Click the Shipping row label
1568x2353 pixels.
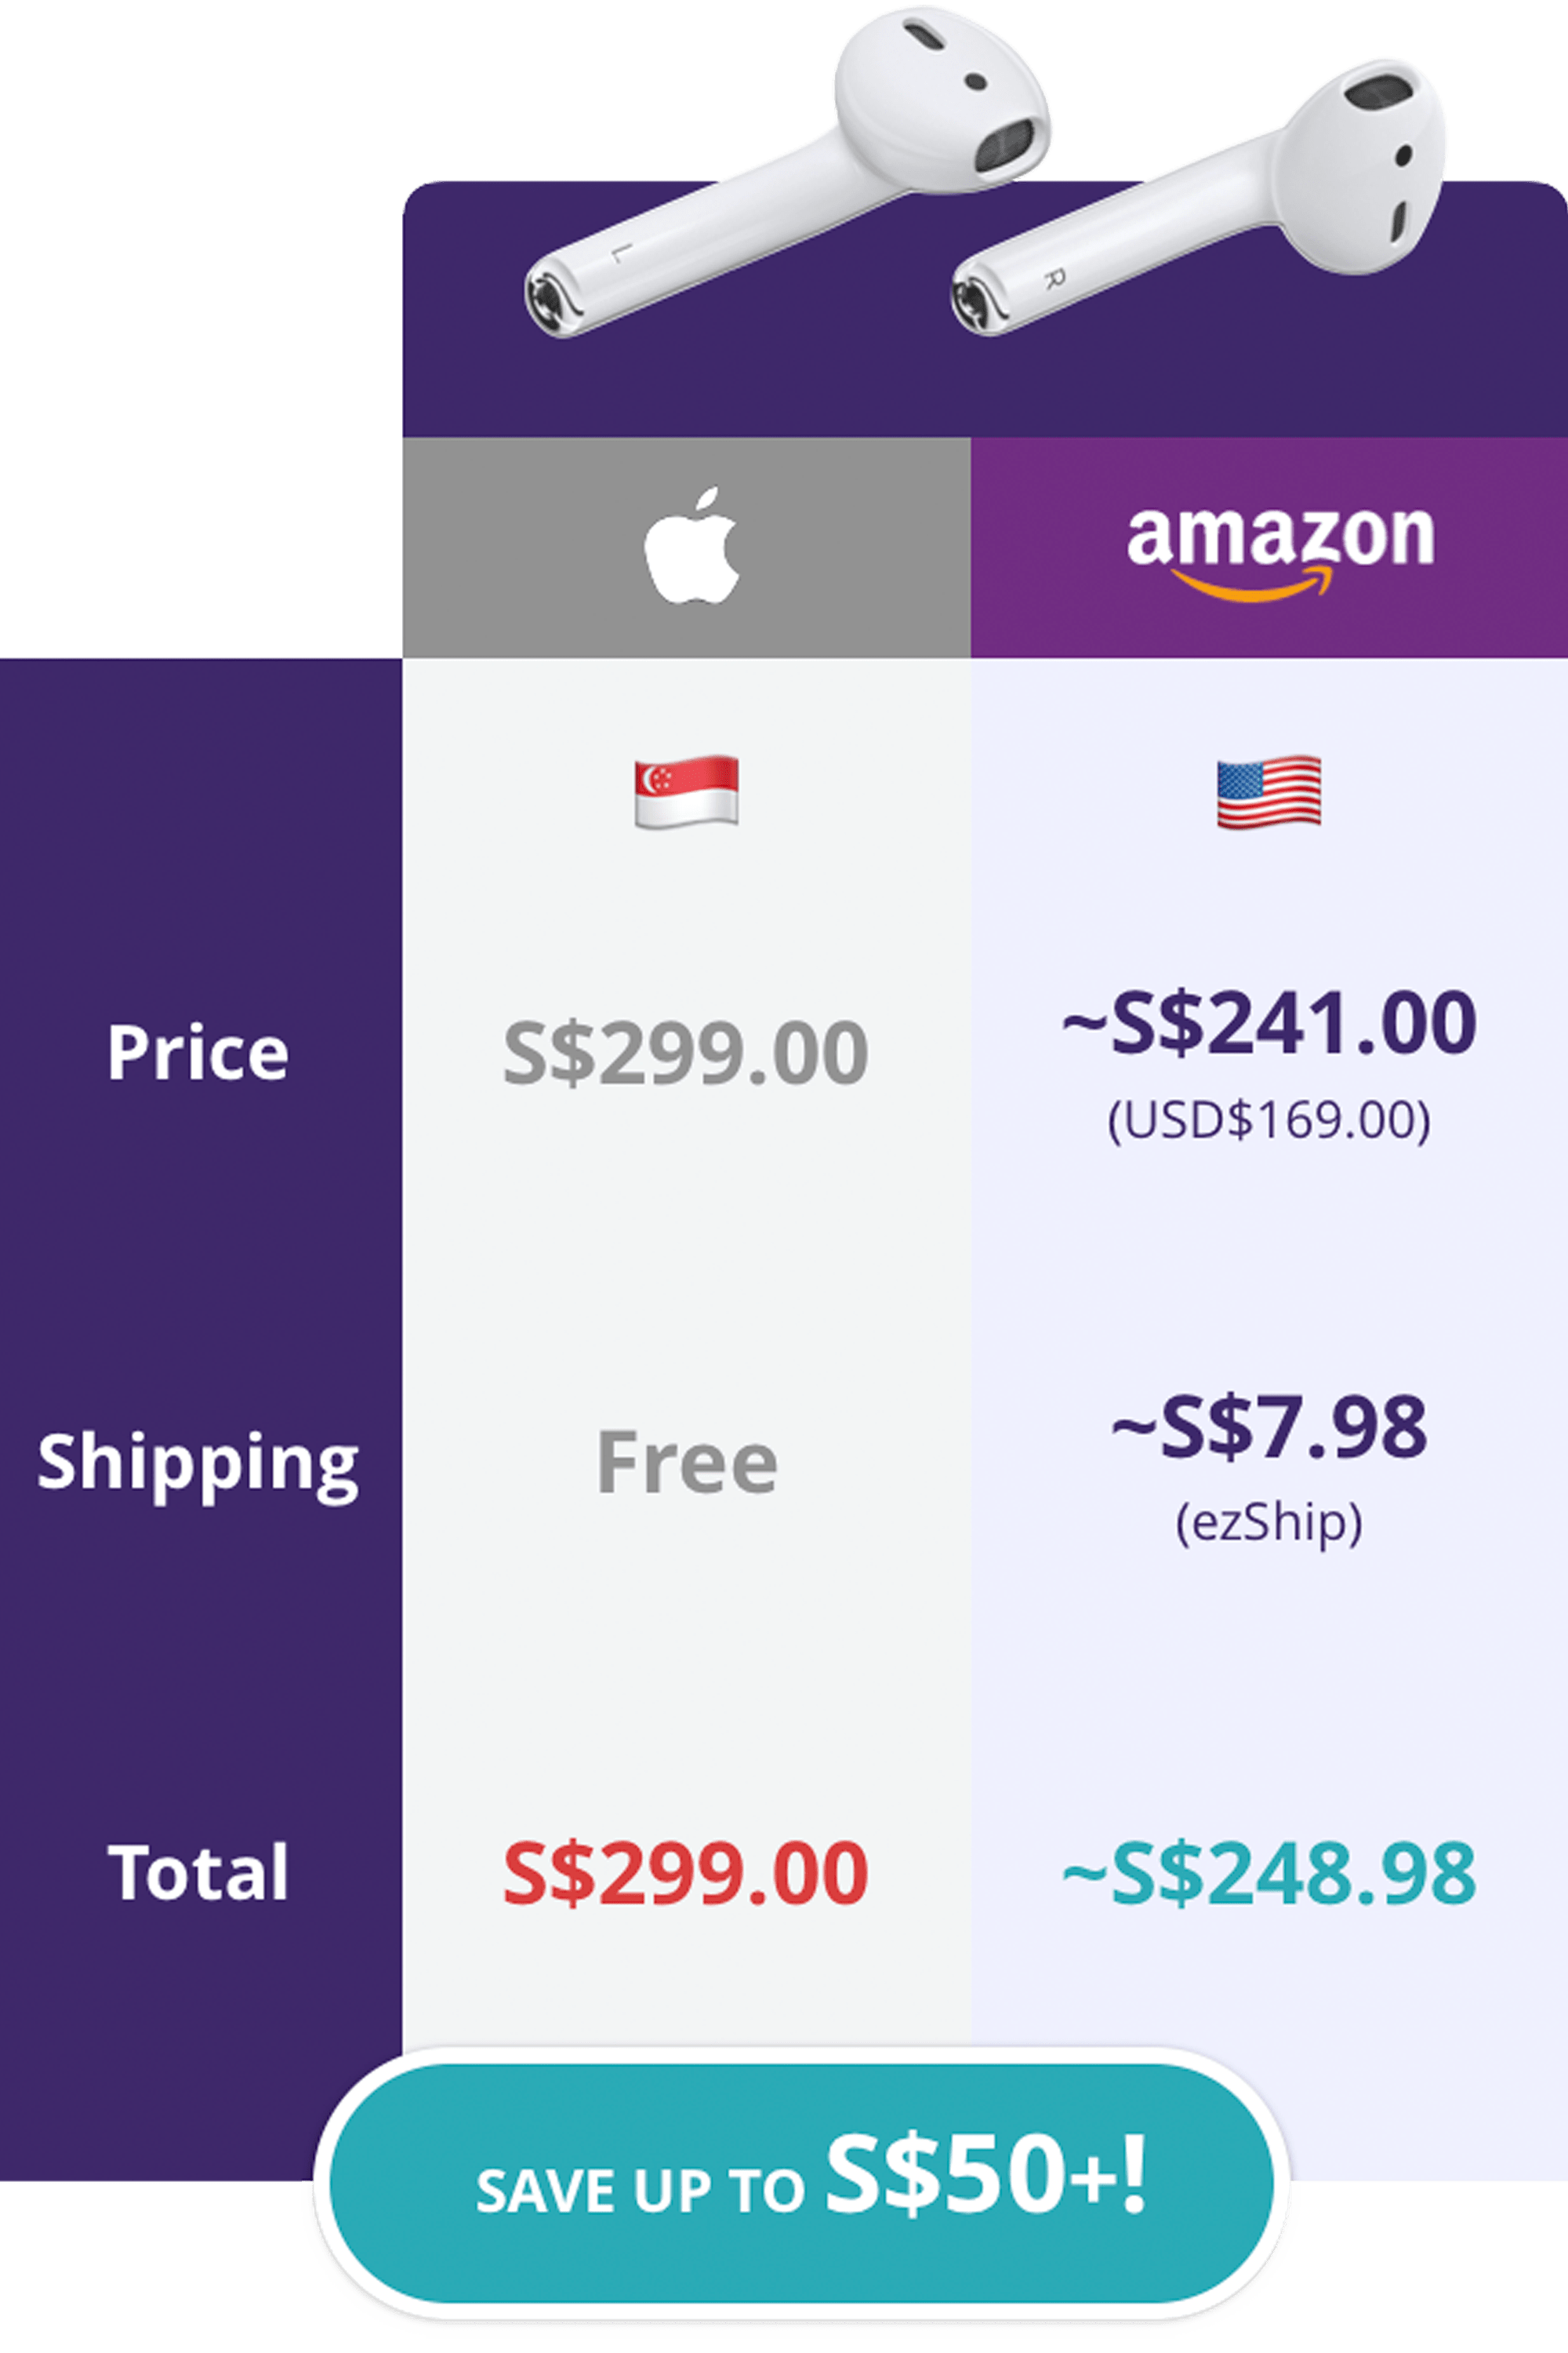tap(198, 1462)
